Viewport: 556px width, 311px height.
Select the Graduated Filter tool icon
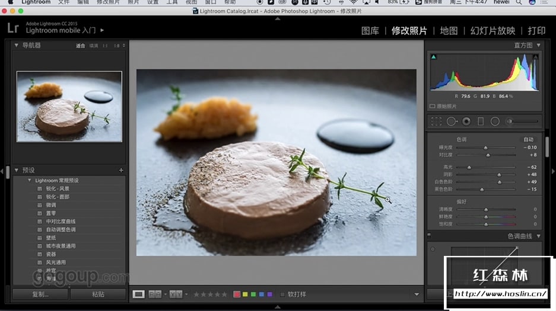(481, 121)
